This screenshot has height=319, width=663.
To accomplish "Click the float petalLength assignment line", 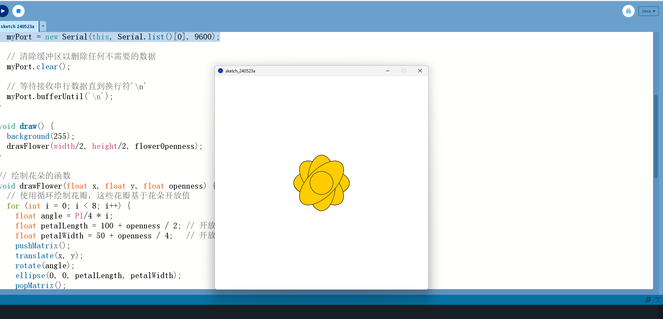I will [98, 226].
